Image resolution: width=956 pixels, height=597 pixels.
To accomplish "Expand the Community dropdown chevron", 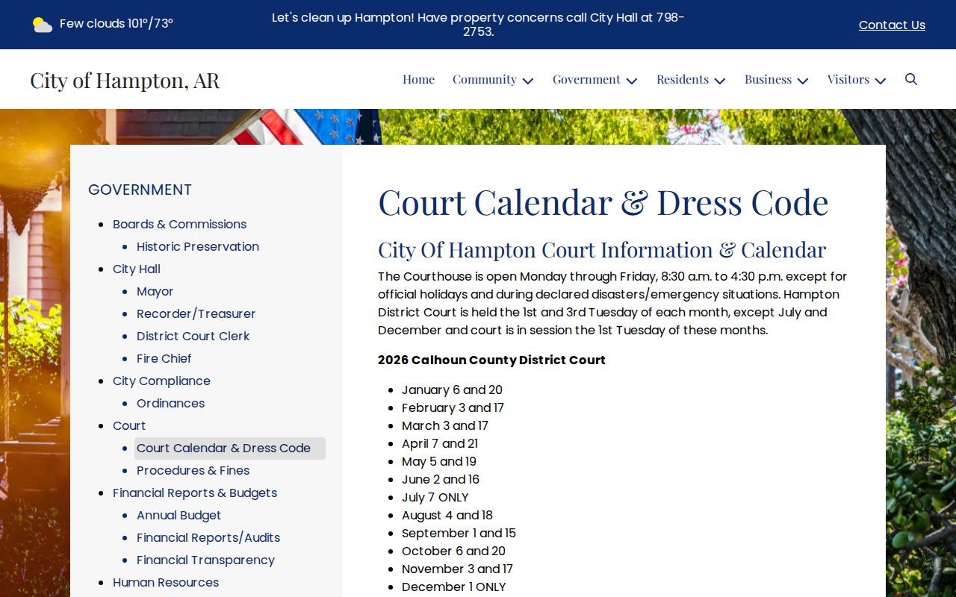I will [x=528, y=81].
